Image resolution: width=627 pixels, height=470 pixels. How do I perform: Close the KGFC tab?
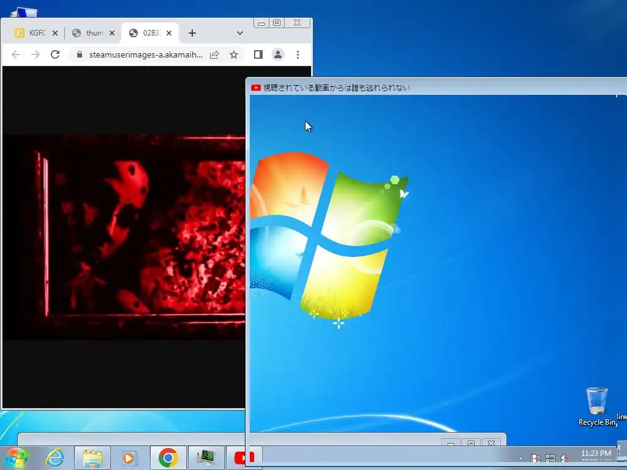coord(55,33)
